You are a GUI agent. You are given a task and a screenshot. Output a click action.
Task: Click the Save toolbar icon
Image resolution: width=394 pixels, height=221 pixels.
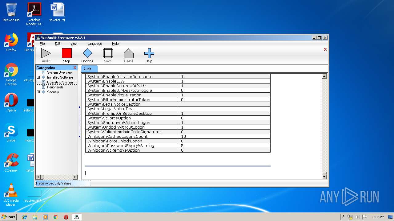pyautogui.click(x=108, y=53)
